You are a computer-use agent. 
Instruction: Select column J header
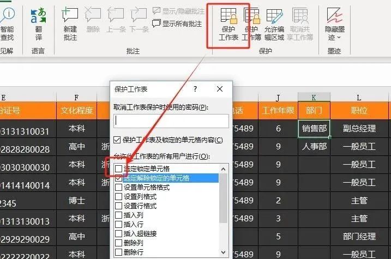[x=278, y=97]
